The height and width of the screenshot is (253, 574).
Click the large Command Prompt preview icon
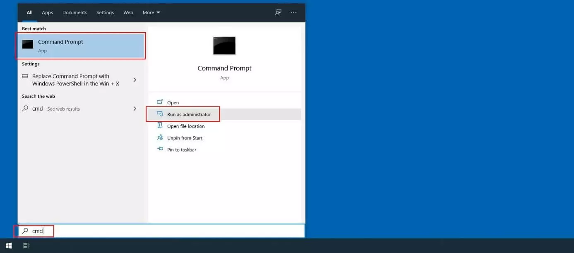tap(224, 46)
